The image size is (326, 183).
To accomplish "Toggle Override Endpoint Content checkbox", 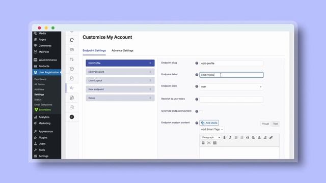I will pos(201,112).
